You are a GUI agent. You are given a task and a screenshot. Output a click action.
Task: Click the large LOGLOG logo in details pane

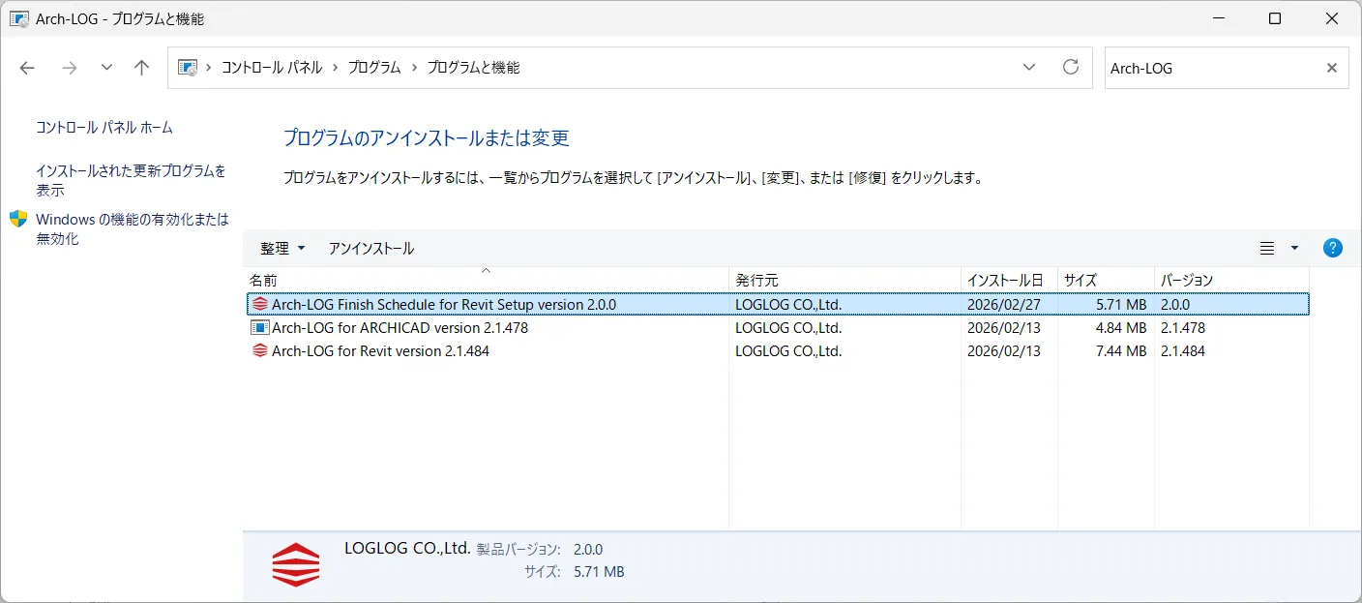(295, 564)
